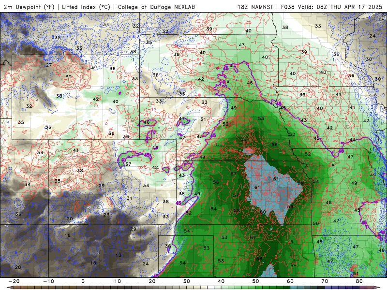Click the '44' dewpoint value on the map
The width and height of the screenshot is (387, 290).
(x=353, y=140)
